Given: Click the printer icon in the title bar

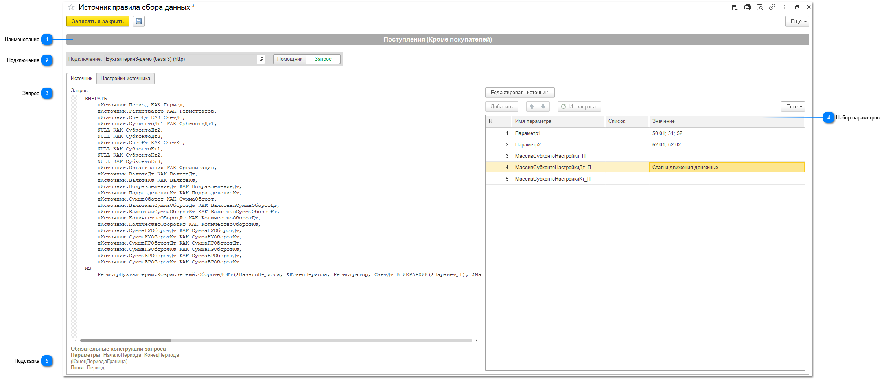Looking at the screenshot, I should click(x=748, y=7).
